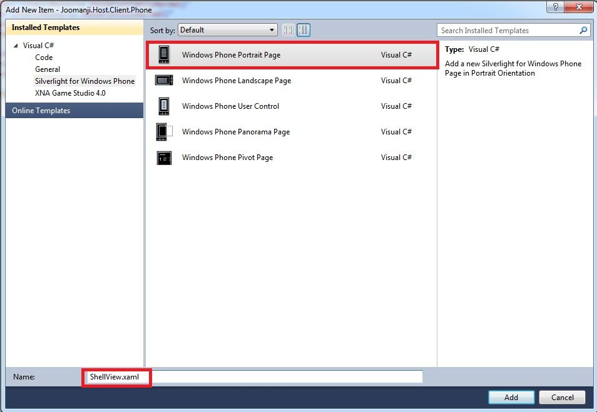
Task: Click the Windows Phone Pivot Page label
Action: point(227,158)
